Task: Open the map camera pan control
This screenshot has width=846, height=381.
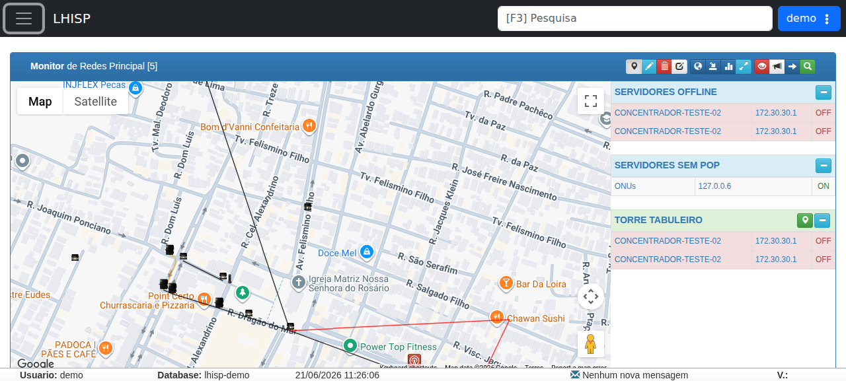Action: pyautogui.click(x=591, y=296)
